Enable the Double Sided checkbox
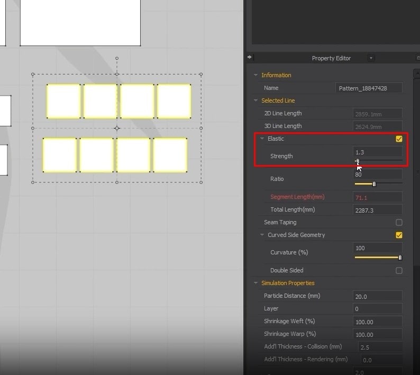This screenshot has width=420, height=375. tap(399, 270)
